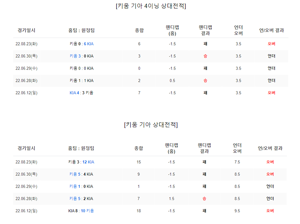Click '핸디캡 결과' header in the lower table
The width and height of the screenshot is (300, 224).
click(204, 148)
